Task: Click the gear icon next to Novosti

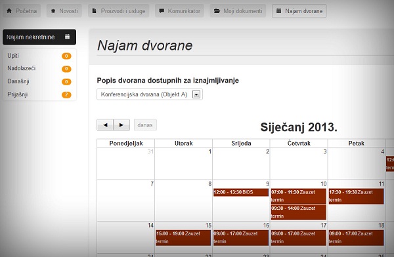Action: (53, 11)
